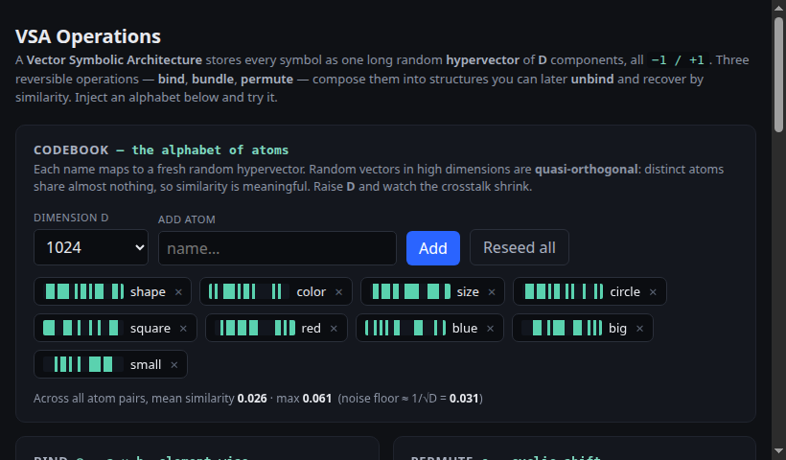Click the mean similarity value 0.026
Screen dimensions: 786x460
point(252,399)
